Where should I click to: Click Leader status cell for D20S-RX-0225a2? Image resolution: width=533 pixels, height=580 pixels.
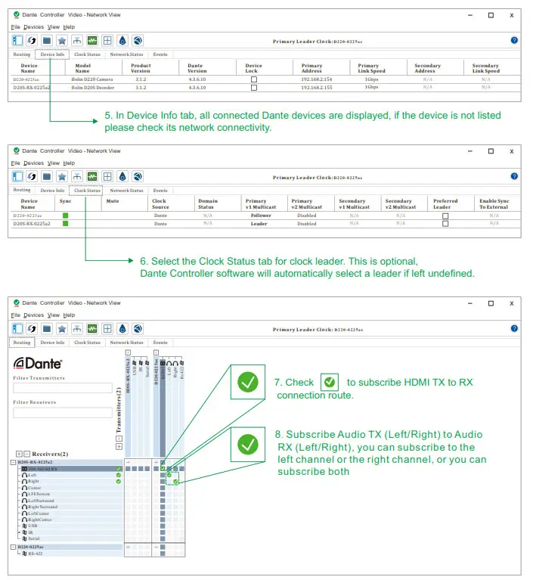[259, 224]
